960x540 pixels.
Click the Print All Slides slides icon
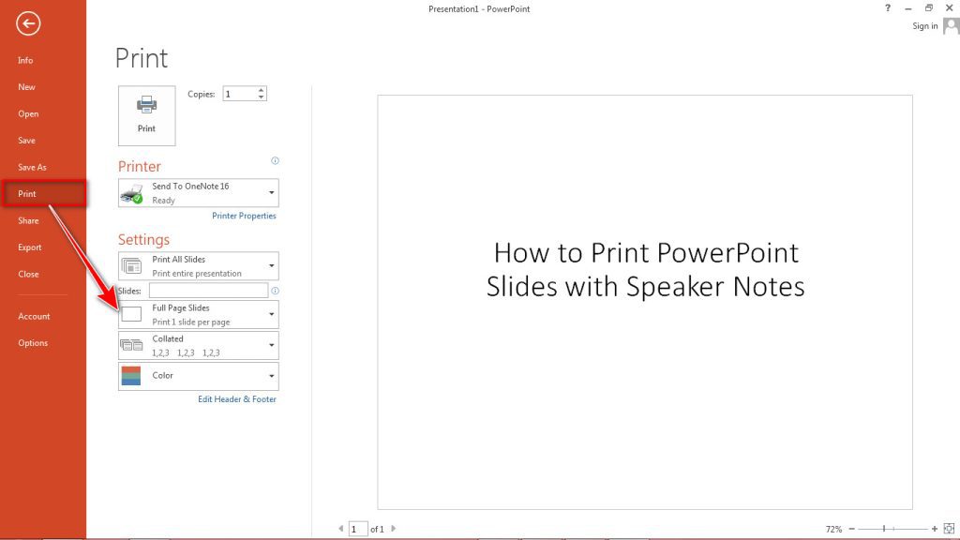131,264
